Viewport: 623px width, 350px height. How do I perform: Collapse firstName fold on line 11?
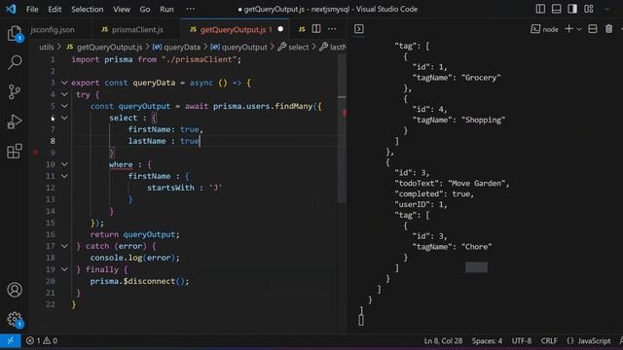point(64,176)
